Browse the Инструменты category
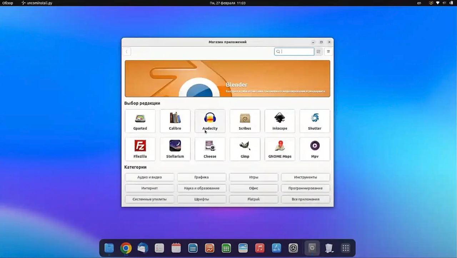 point(306,177)
